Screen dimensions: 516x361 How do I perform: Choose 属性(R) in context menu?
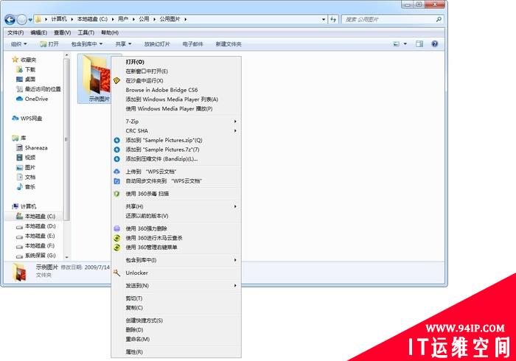pos(176,352)
